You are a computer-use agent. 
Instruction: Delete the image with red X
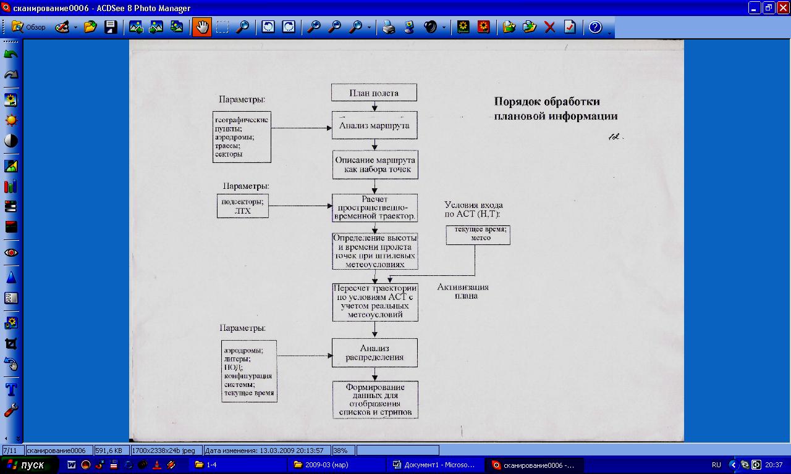pyautogui.click(x=549, y=27)
